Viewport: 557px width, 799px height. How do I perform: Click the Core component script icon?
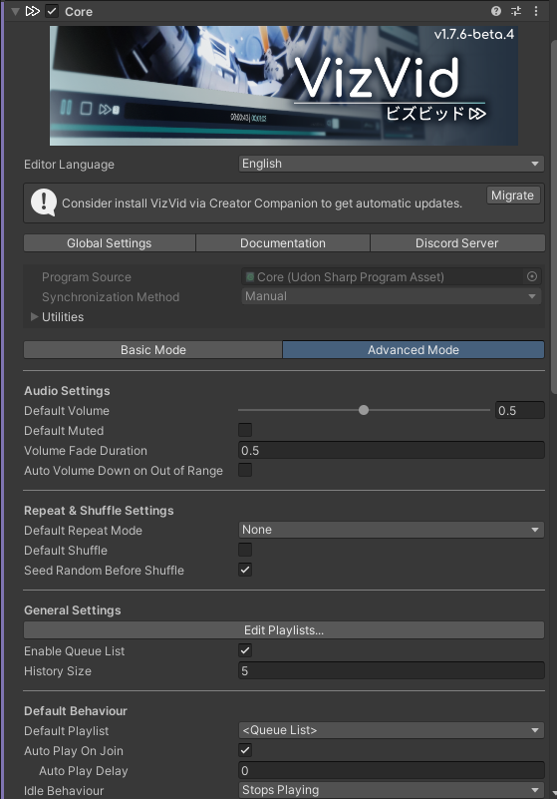pos(33,11)
